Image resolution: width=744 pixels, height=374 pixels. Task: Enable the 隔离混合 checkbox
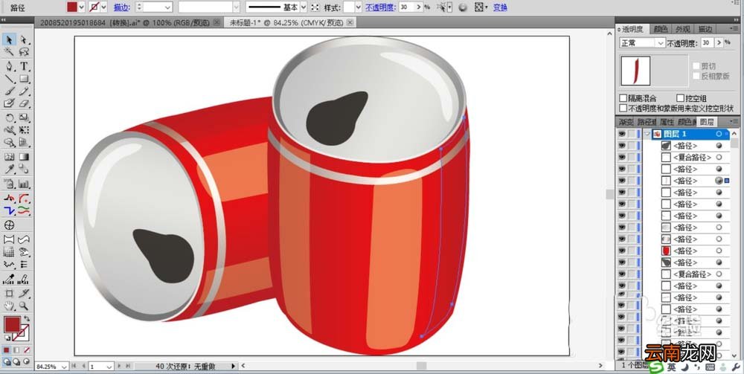click(623, 98)
